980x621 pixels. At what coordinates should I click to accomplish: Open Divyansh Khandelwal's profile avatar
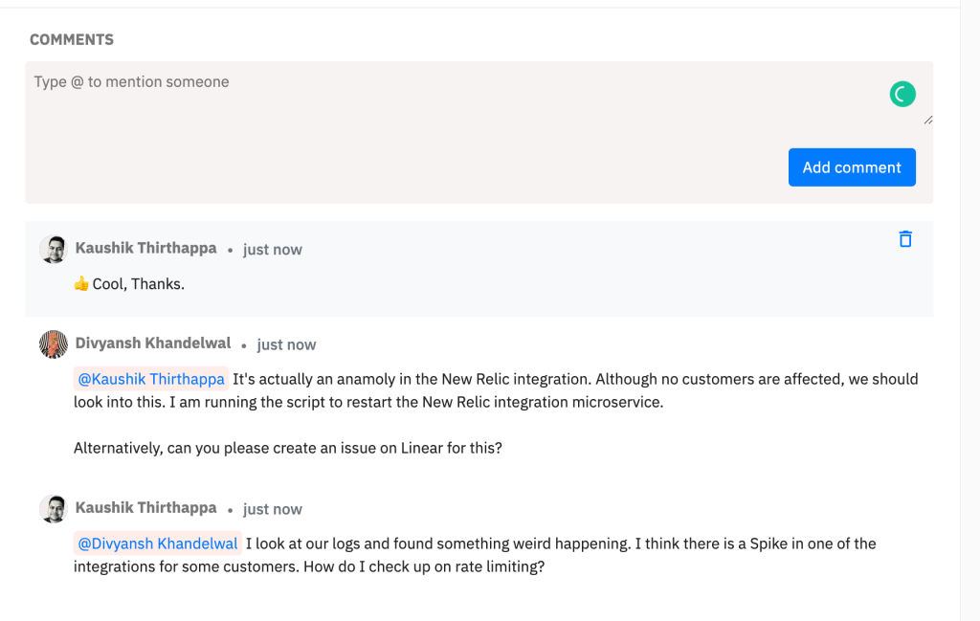(x=53, y=344)
